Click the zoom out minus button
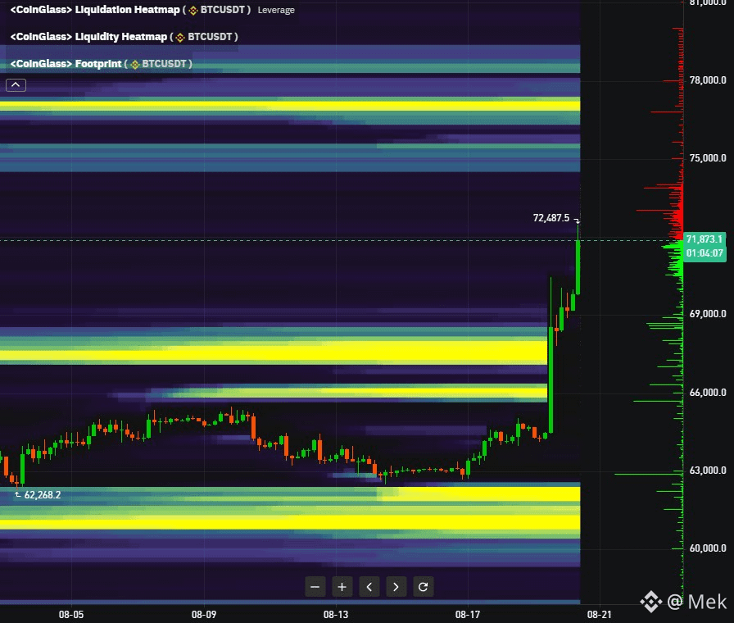734x623 pixels. click(x=315, y=587)
